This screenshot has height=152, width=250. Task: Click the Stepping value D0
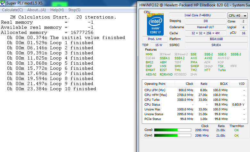[x=206, y=21]
